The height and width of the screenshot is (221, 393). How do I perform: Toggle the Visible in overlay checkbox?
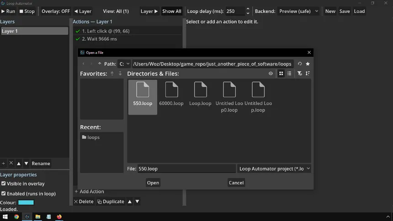(4, 184)
